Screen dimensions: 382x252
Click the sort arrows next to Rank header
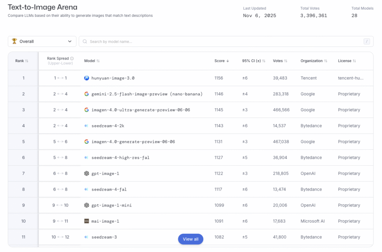(27, 61)
